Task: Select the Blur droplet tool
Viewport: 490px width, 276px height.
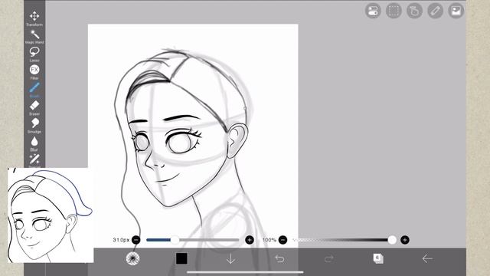Action: point(34,143)
